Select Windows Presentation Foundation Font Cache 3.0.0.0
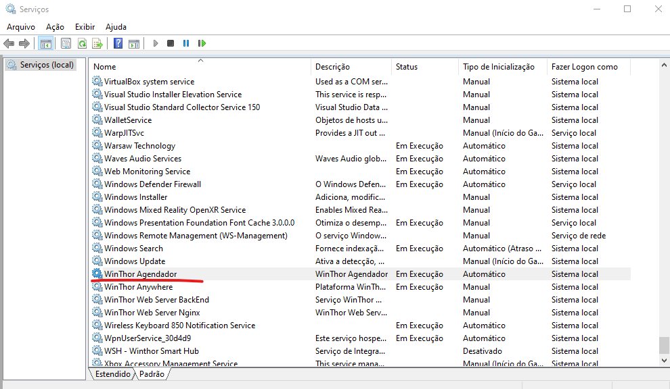 [199, 223]
